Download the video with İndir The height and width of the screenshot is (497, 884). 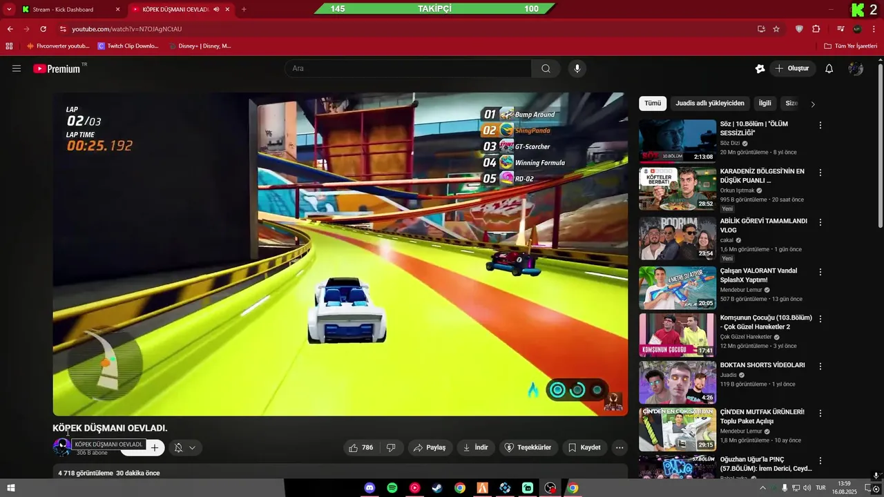[475, 447]
